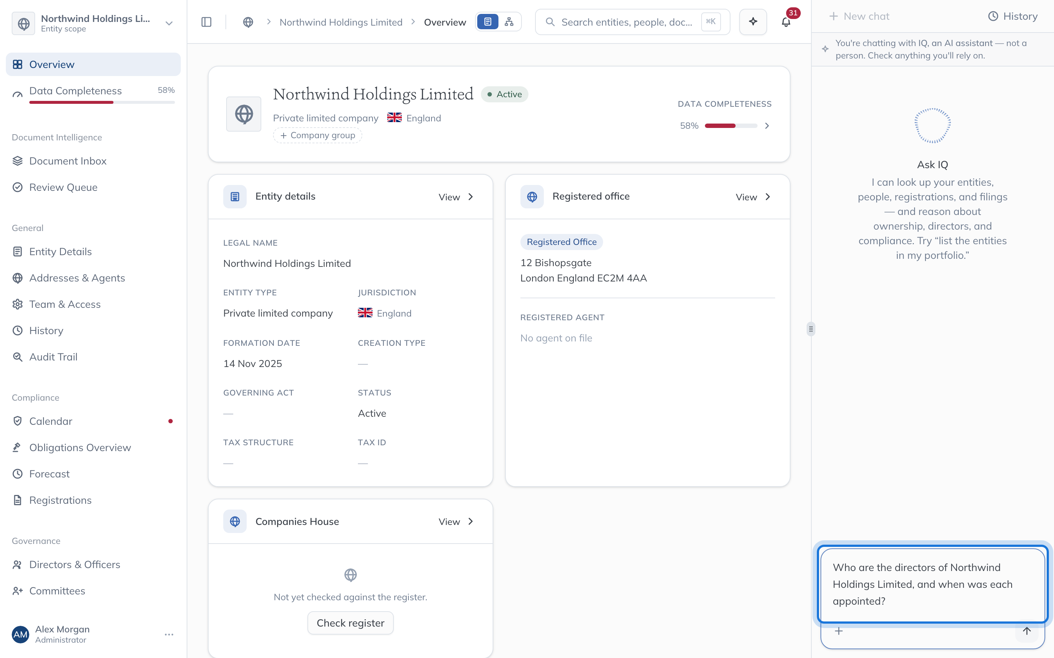Switch to the org chart view toggle
Viewport: 1054px width, 658px height.
point(509,22)
